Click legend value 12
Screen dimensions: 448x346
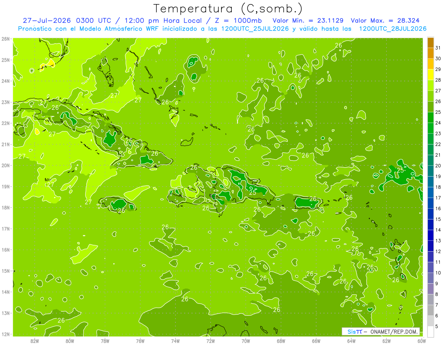(x=438, y=251)
